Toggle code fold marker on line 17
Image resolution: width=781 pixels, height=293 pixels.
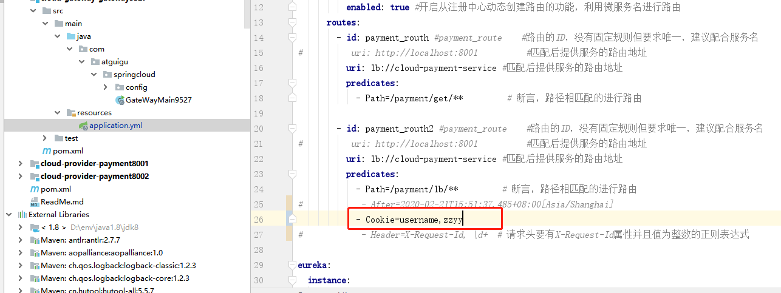tap(292, 83)
